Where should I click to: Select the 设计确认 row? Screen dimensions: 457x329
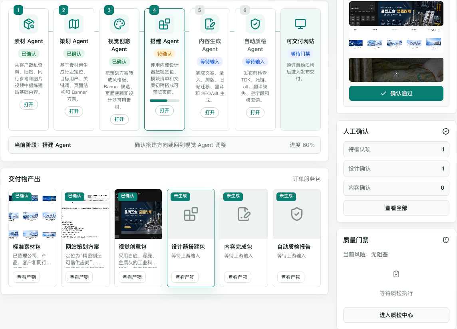click(396, 169)
